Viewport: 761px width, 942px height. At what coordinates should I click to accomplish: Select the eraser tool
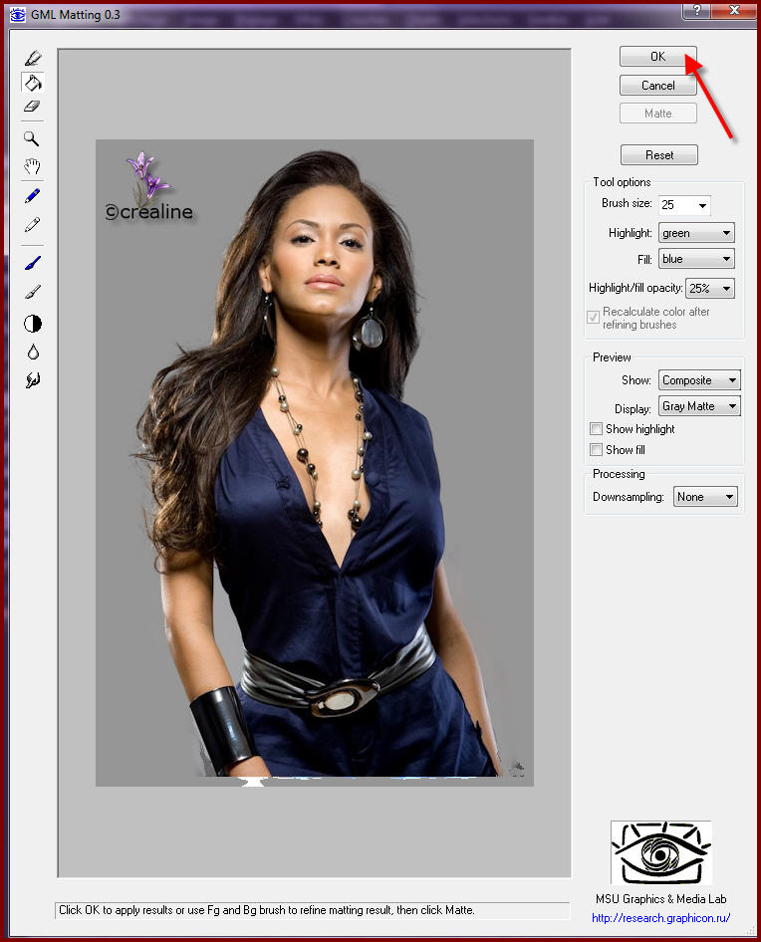[x=33, y=106]
